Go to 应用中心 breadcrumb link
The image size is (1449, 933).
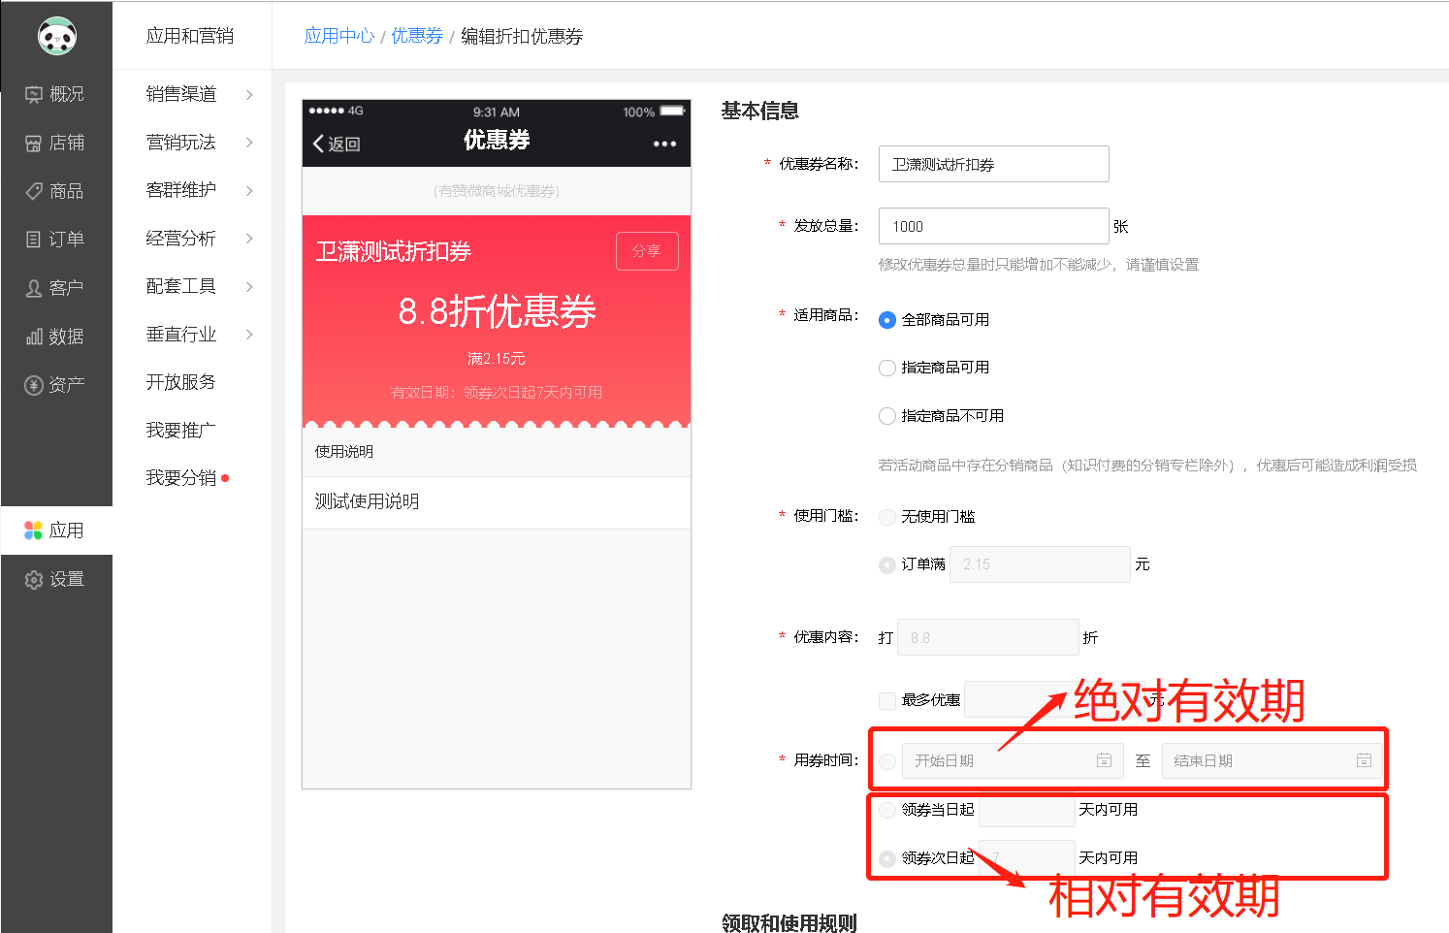point(339,36)
